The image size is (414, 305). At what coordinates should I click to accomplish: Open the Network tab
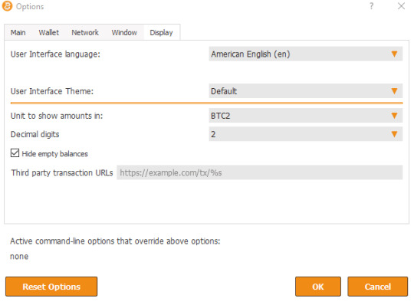point(85,33)
